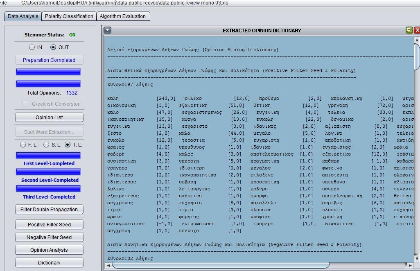Image resolution: width=420 pixels, height=271 pixels.
Task: Click the vertical scrollbar down arrow
Action: coord(417,259)
